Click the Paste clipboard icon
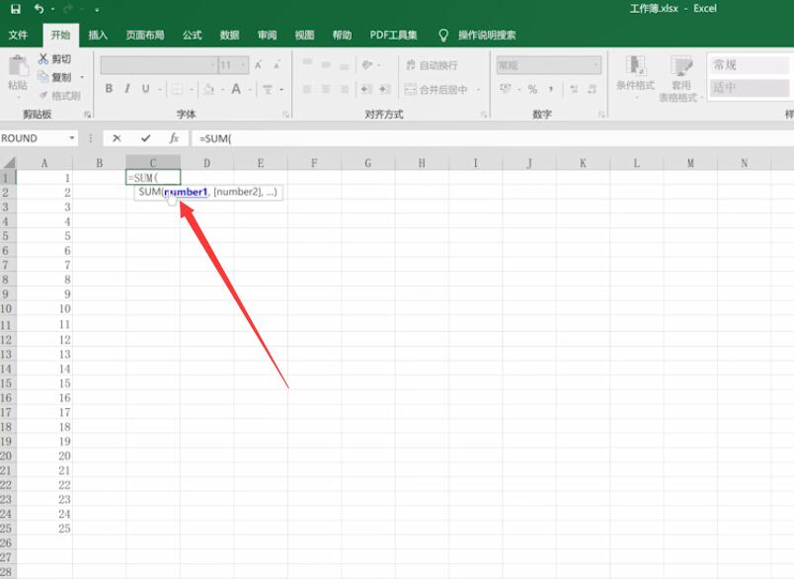The image size is (794, 579). pos(18,66)
